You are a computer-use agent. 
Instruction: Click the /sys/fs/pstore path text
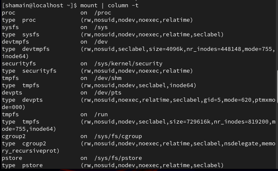click(118, 158)
